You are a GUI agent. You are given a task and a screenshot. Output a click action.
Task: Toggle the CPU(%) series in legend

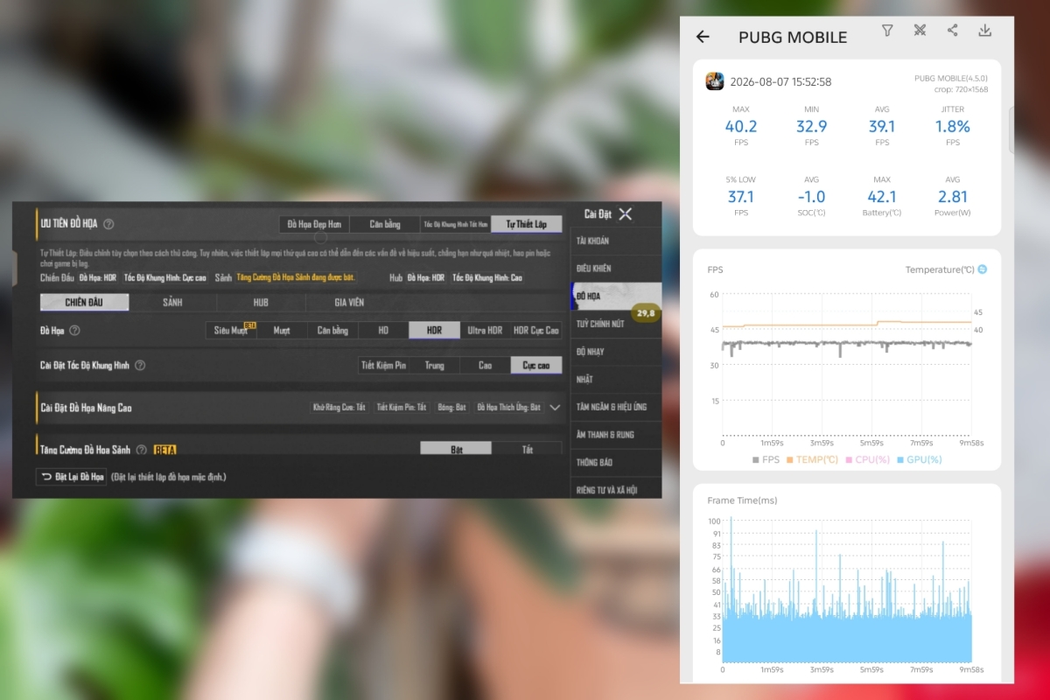pyautogui.click(x=868, y=459)
